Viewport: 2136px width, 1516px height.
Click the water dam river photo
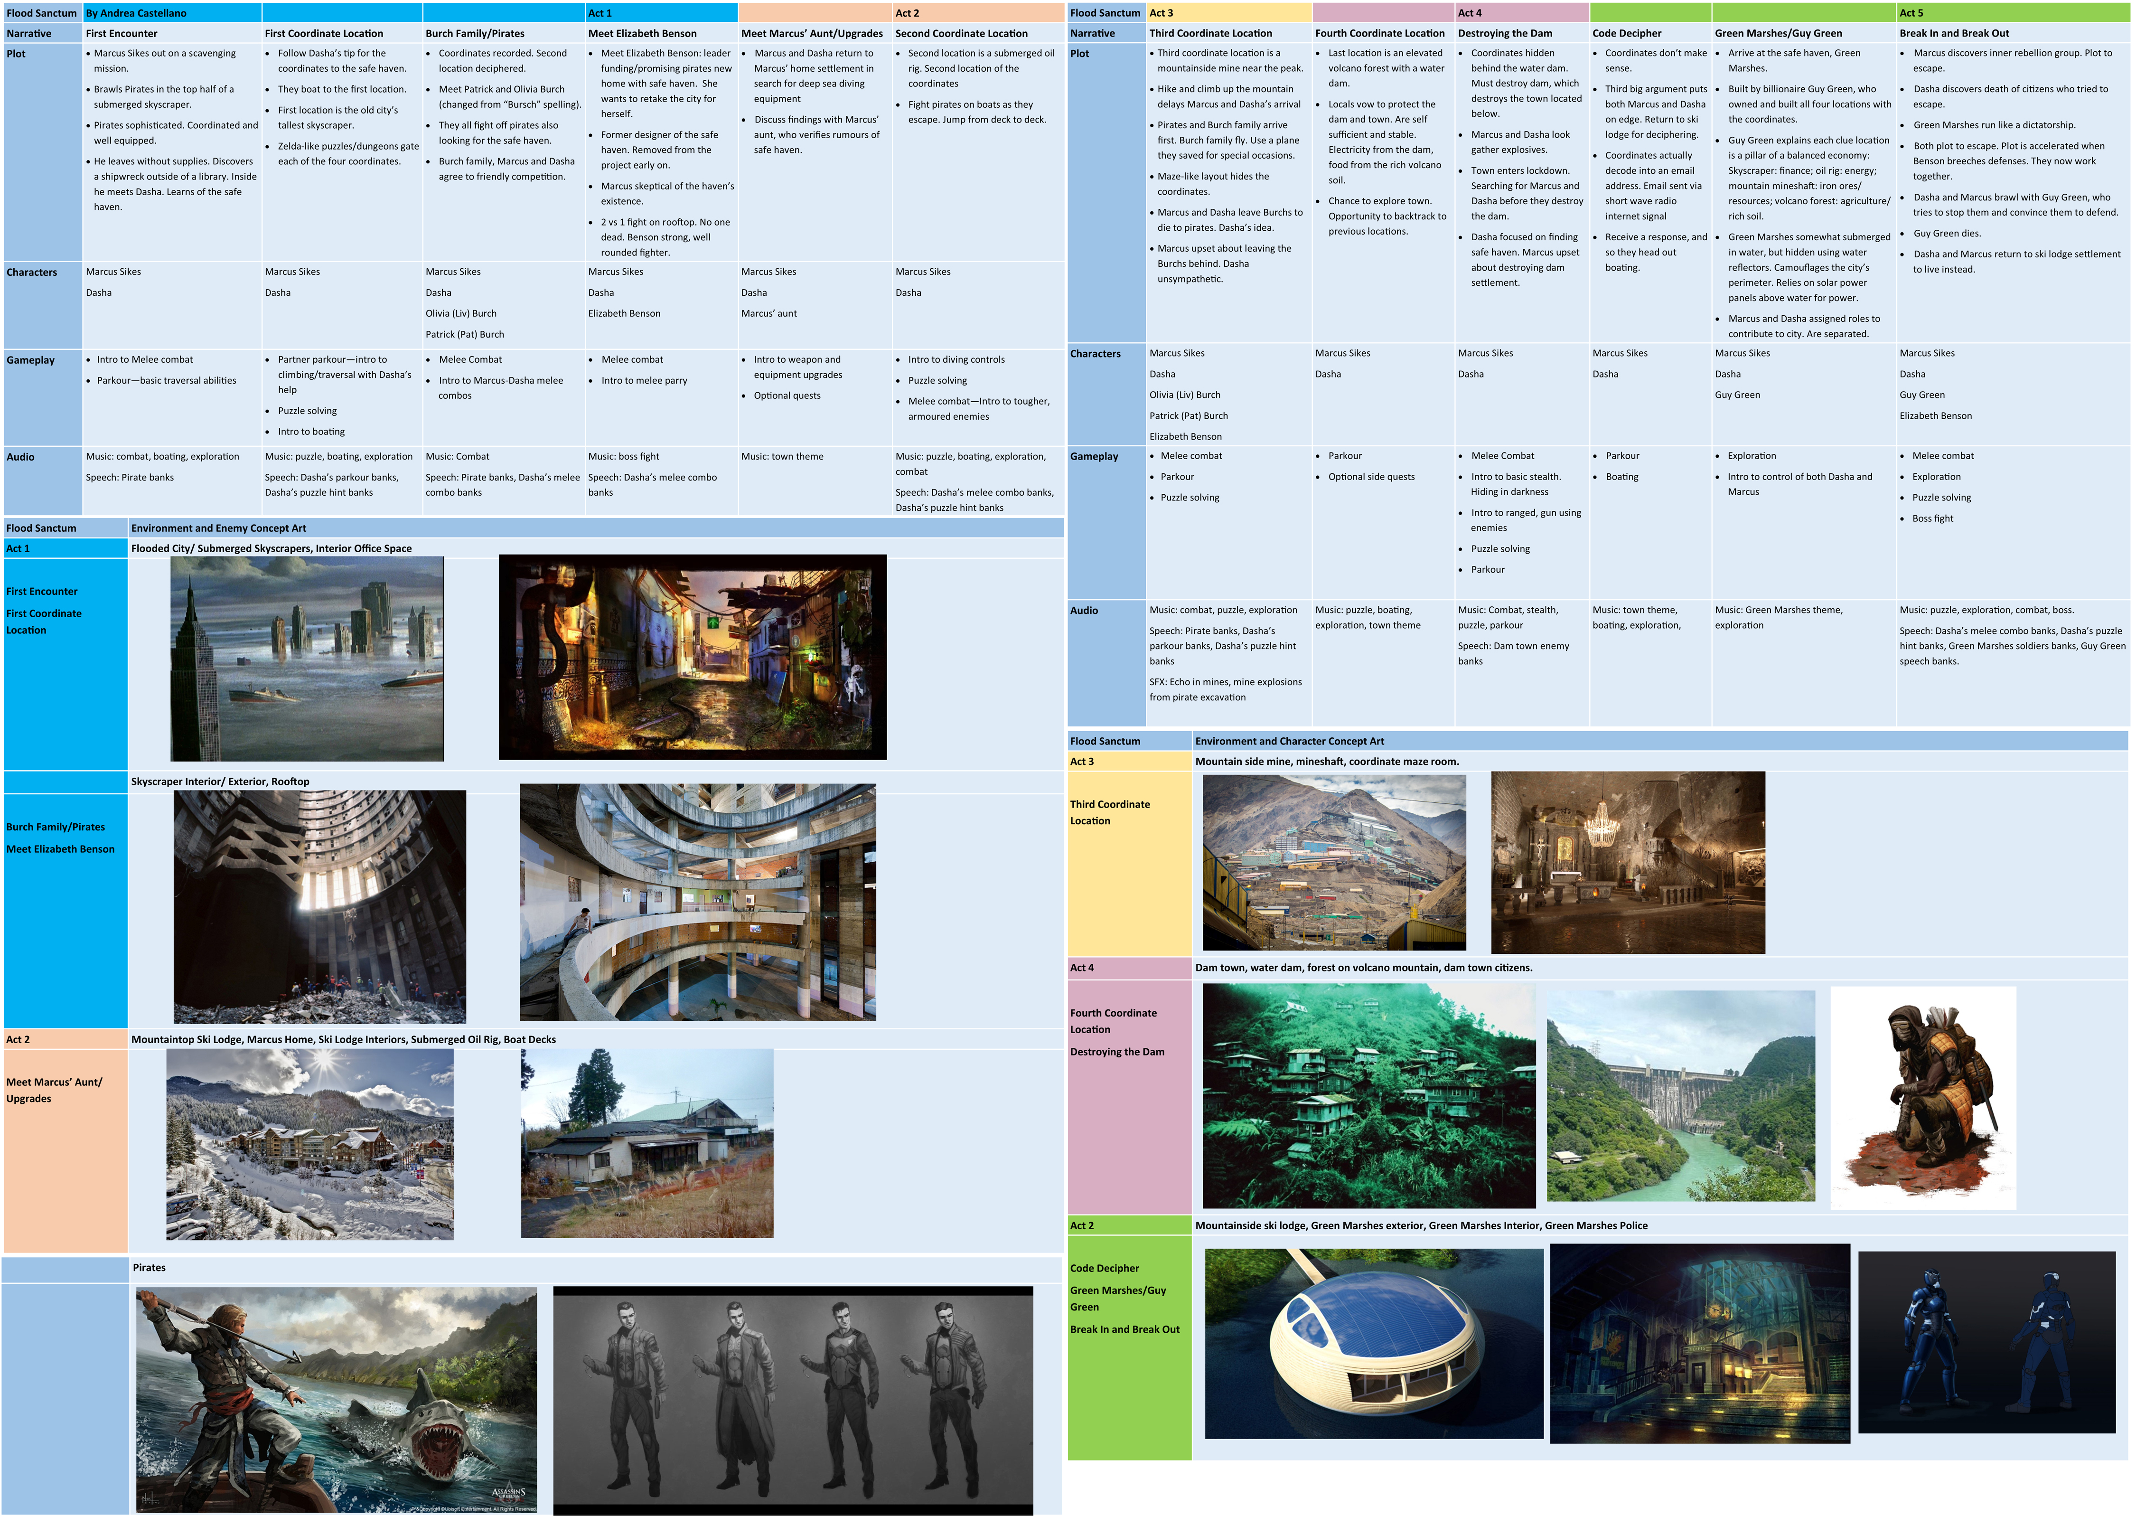(1680, 1096)
